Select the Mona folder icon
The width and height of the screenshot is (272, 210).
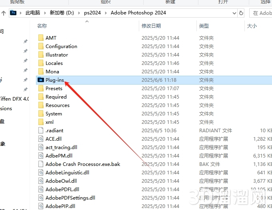(41, 71)
